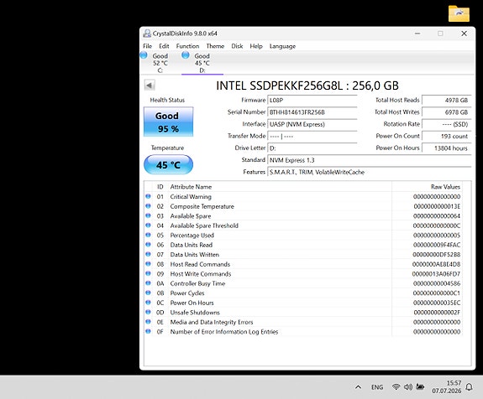Open the Disk menu
The width and height of the screenshot is (483, 399).
pyautogui.click(x=237, y=46)
